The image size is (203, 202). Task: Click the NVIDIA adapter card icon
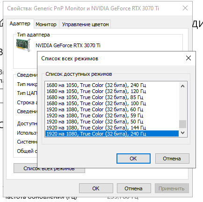click(x=24, y=45)
